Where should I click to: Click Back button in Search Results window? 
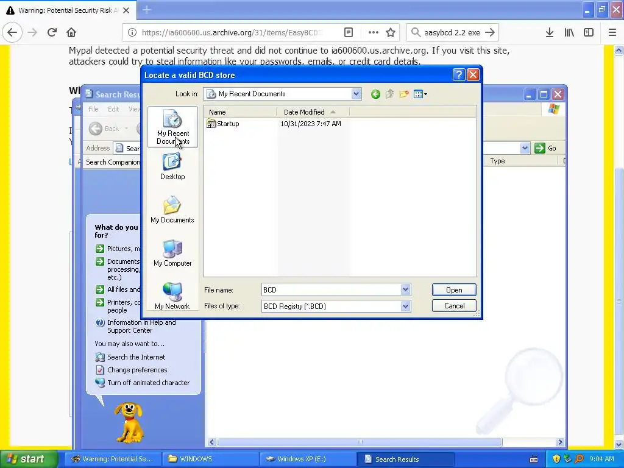click(x=104, y=129)
